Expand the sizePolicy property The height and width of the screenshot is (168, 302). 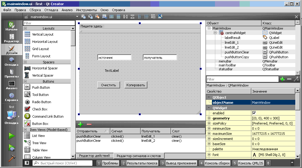click(209, 123)
